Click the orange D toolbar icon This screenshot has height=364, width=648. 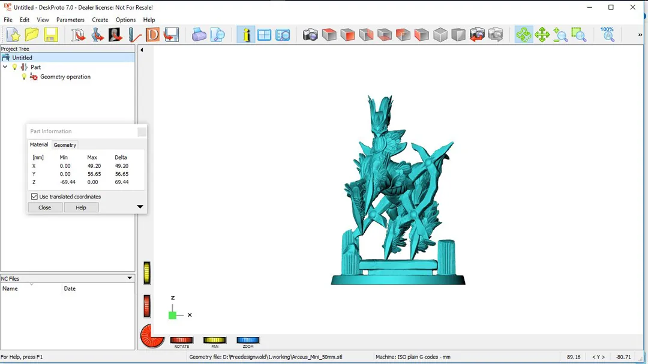tap(152, 35)
